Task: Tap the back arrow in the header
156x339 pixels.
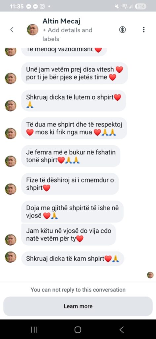Action: pos(12,29)
